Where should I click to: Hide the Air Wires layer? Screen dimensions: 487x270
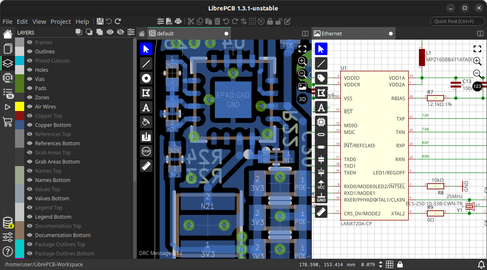coord(30,106)
